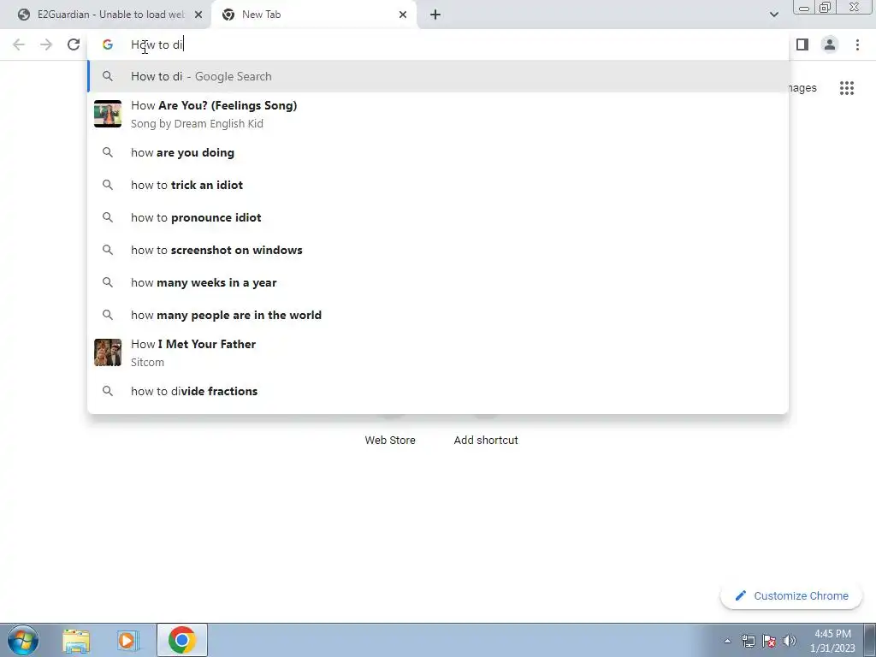This screenshot has width=876, height=657.
Task: Click the Show desktop strip in taskbar
Action: coord(869,640)
